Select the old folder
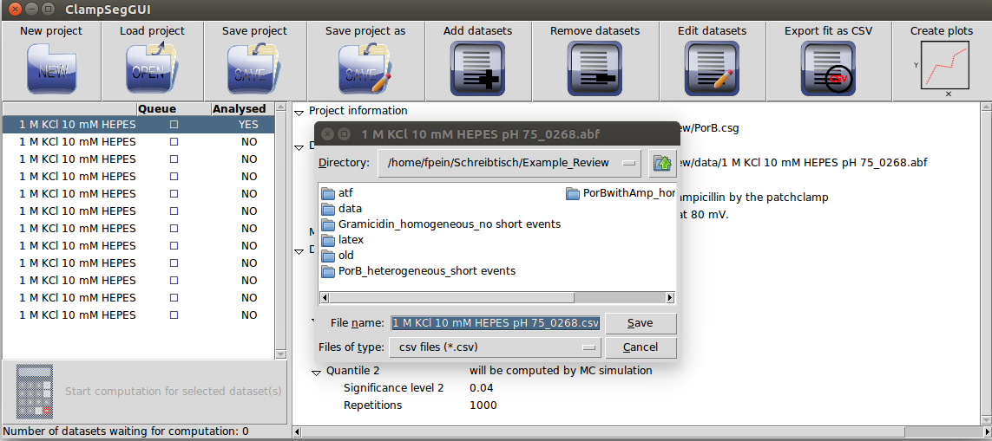992x441 pixels. click(x=338, y=256)
